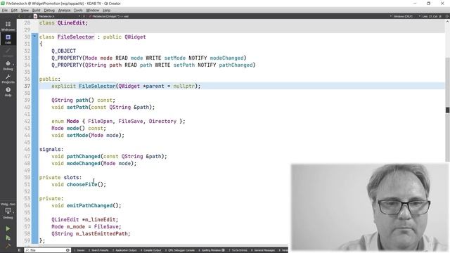Clear the locator search text
Image resolution: width=450 pixels, height=253 pixels.
point(67,250)
